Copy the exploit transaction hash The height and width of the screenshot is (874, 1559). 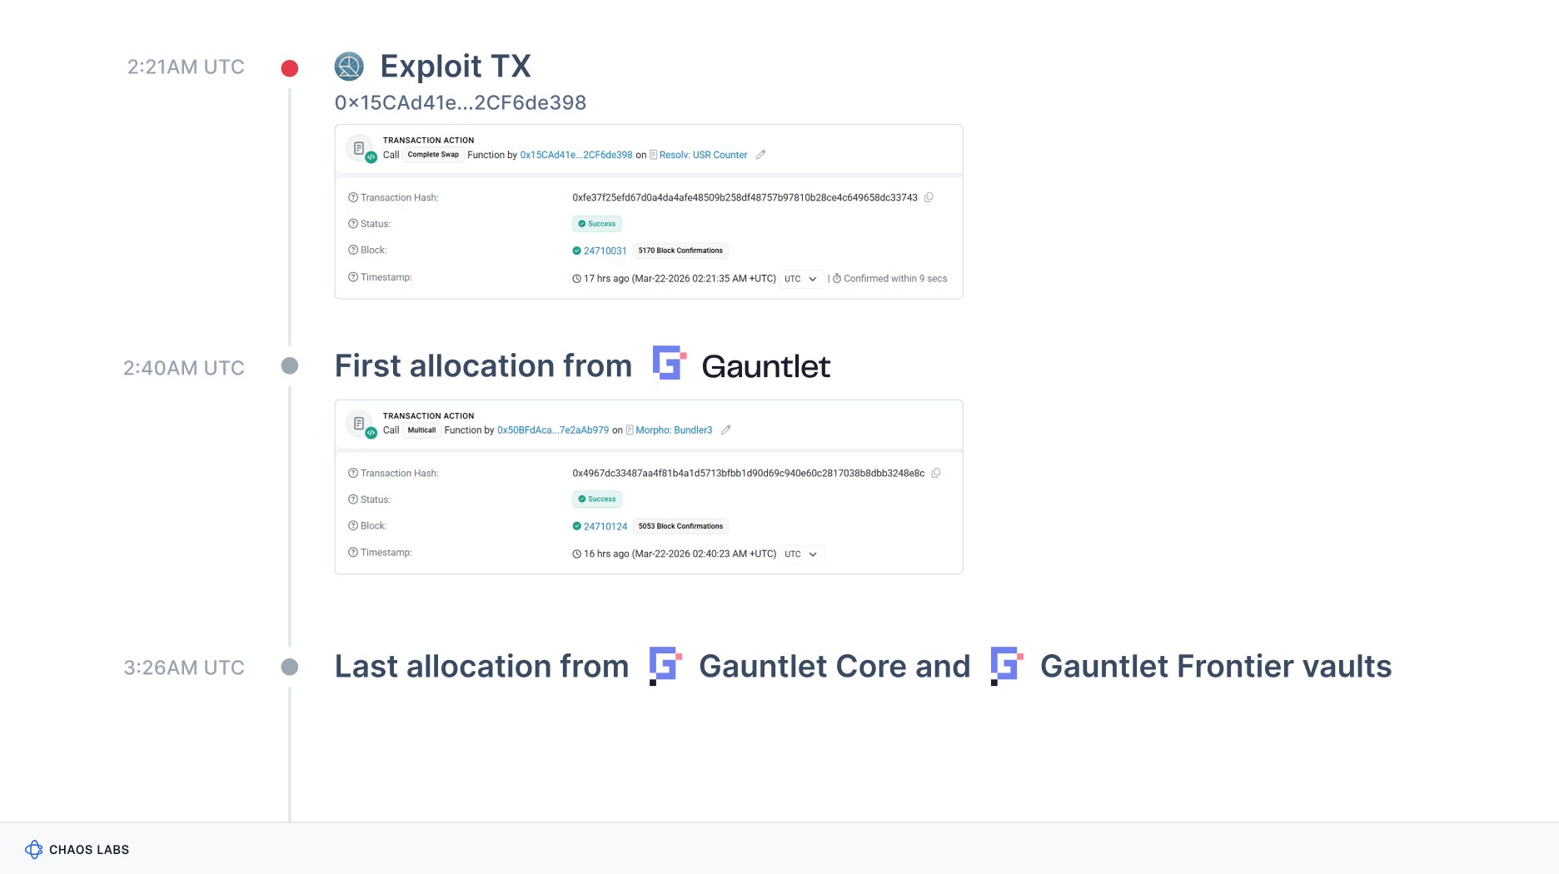pyautogui.click(x=929, y=197)
